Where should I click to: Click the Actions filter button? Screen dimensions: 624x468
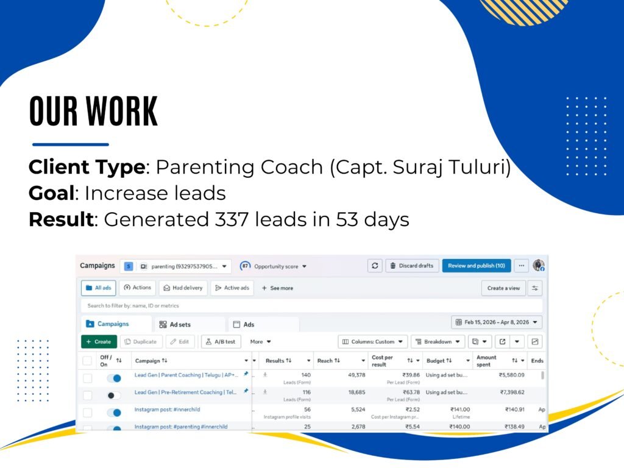(x=137, y=288)
